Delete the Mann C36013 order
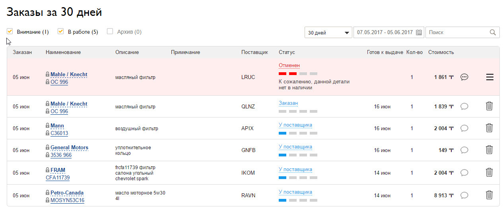This screenshot has height=212, width=503. 489,128
